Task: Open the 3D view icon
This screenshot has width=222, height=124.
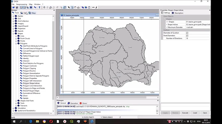Action: click(x=83, y=7)
